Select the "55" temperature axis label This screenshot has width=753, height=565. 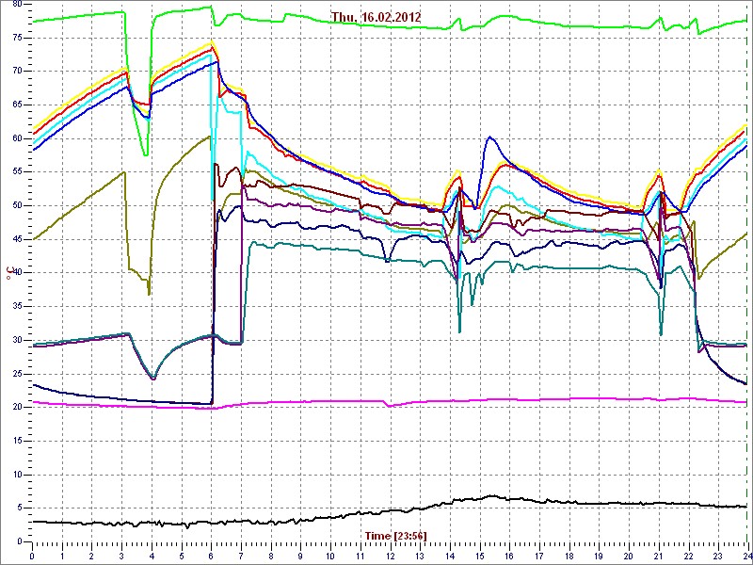coord(16,172)
